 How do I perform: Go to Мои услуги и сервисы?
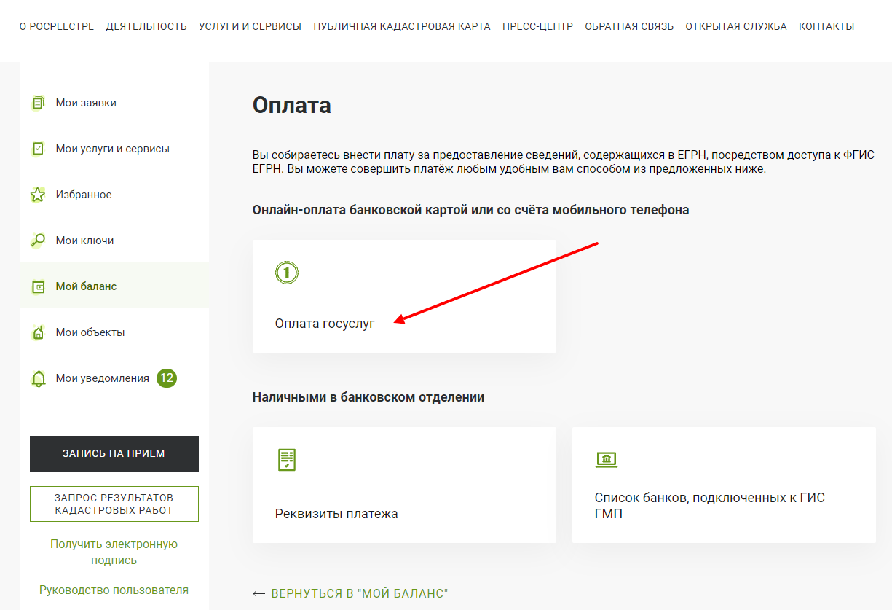coord(114,149)
